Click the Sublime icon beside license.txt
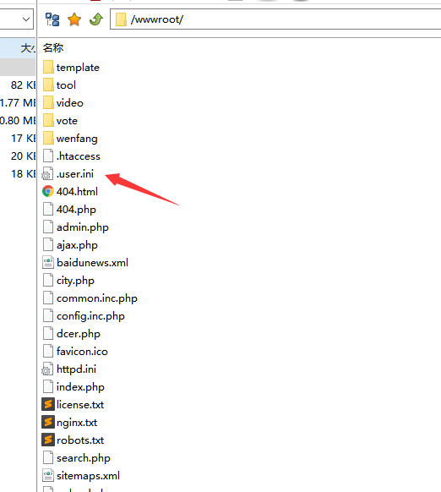 (x=47, y=404)
